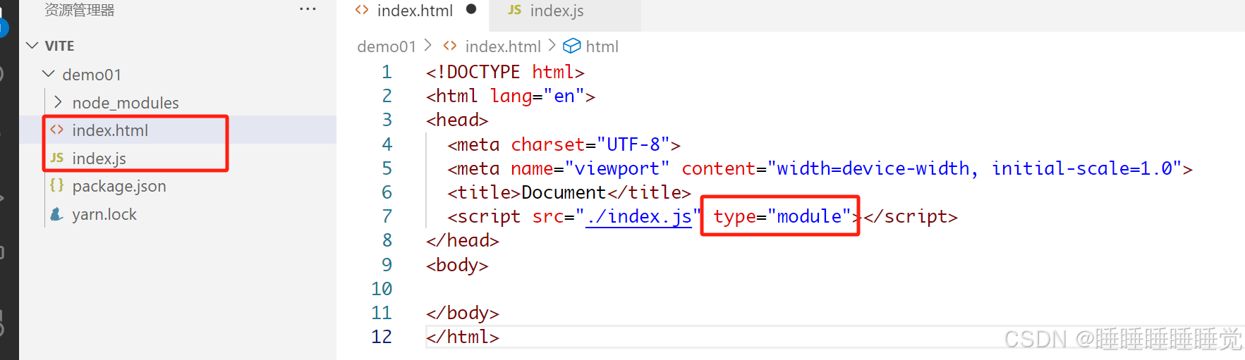The image size is (1245, 360).
Task: Click the 资源管理器 explorer title
Action: (80, 10)
